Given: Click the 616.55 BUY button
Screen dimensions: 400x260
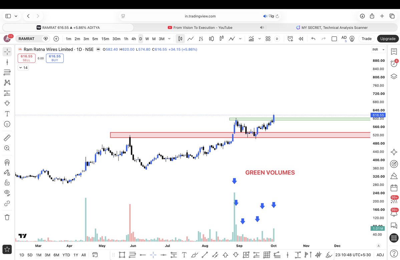Looking at the screenshot, I should tap(55, 58).
